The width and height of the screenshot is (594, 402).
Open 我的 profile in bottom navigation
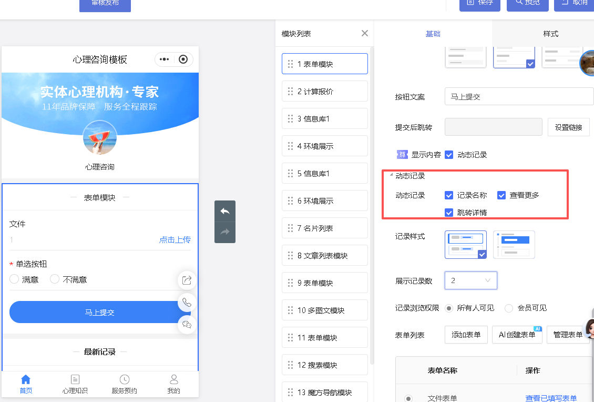[x=173, y=384]
